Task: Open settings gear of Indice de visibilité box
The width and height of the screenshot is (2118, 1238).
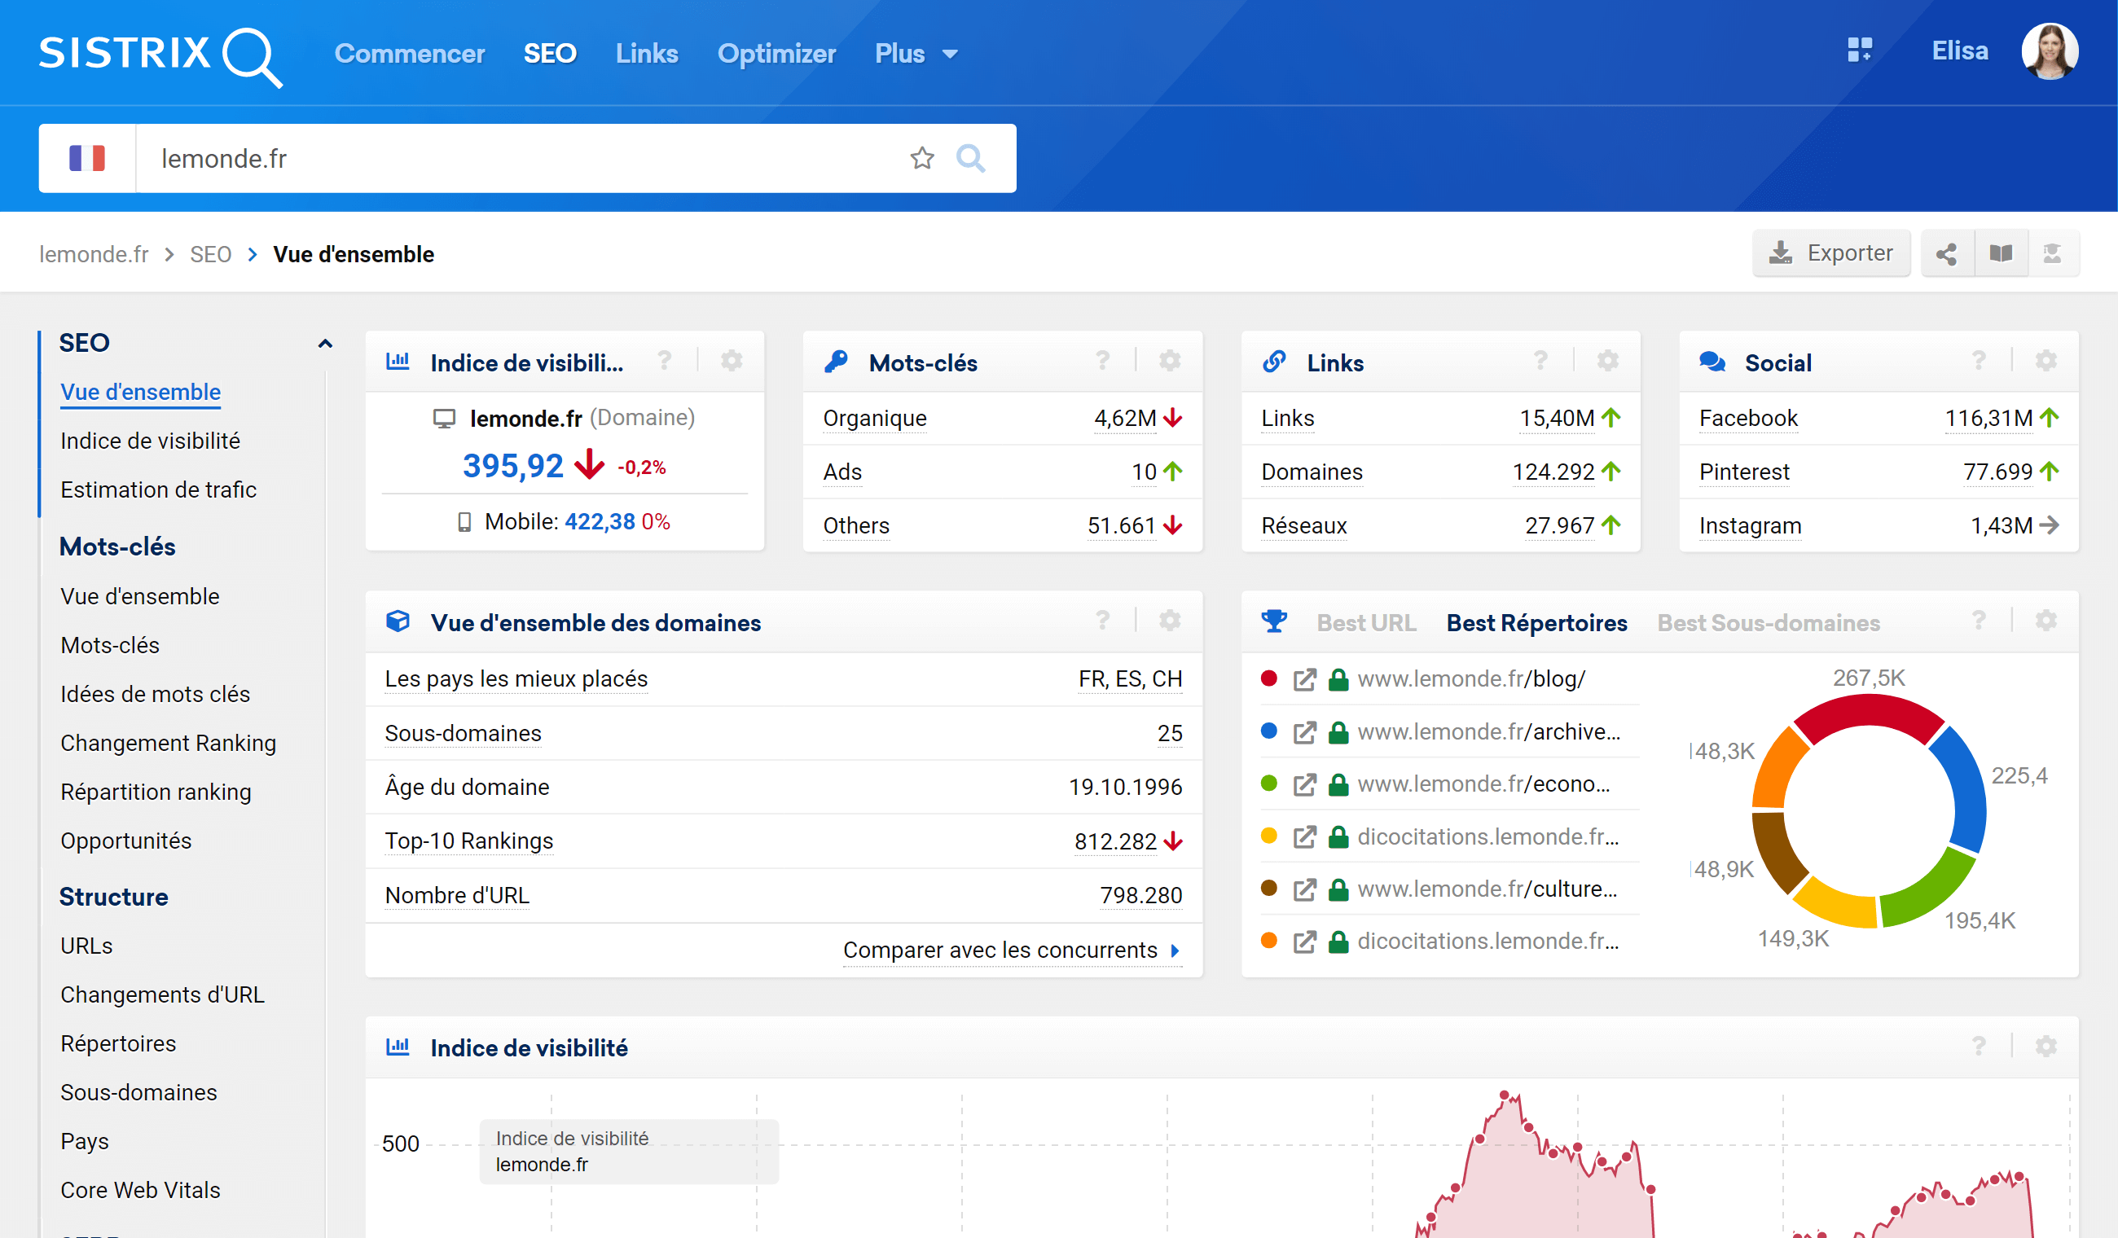Action: click(x=732, y=362)
